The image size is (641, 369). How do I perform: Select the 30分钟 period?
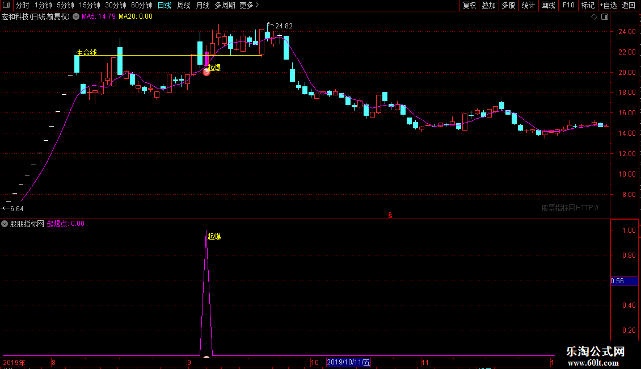pyautogui.click(x=115, y=5)
